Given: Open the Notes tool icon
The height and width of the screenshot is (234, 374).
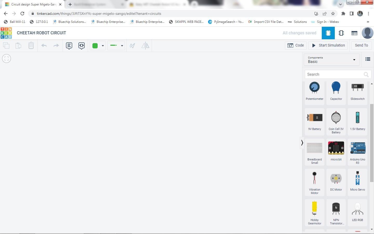Looking at the screenshot, I should (69, 46).
